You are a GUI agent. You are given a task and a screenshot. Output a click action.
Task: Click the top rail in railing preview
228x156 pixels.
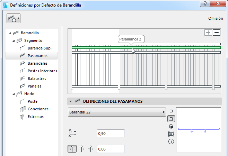(146, 44)
